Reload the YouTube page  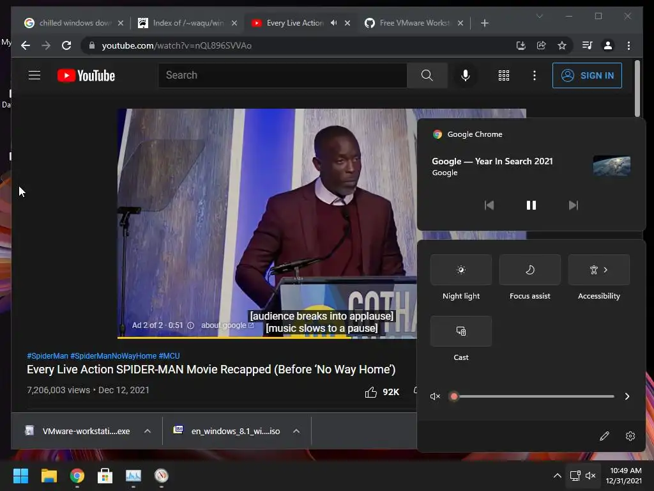tap(66, 45)
